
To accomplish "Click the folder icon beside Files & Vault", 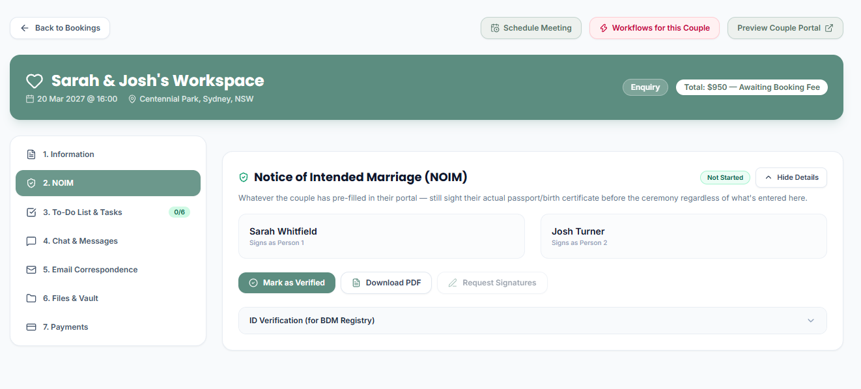I will [x=31, y=298].
